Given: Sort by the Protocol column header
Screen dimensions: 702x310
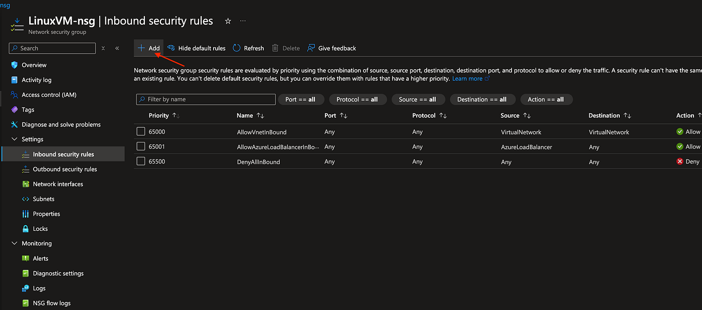Looking at the screenshot, I should (x=429, y=115).
